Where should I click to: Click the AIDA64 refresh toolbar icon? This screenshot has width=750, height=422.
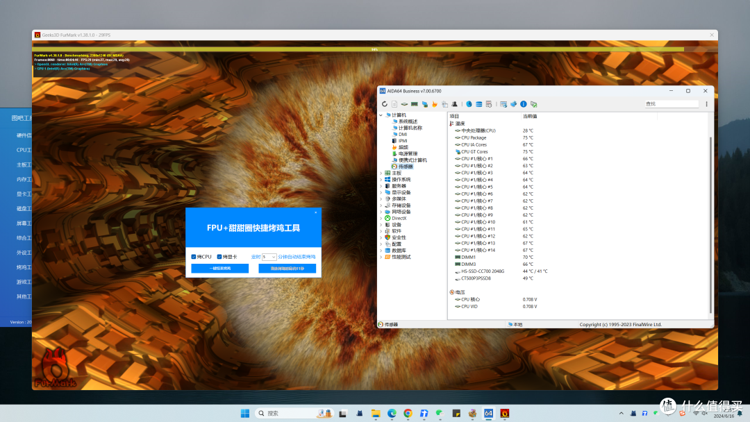click(x=385, y=104)
